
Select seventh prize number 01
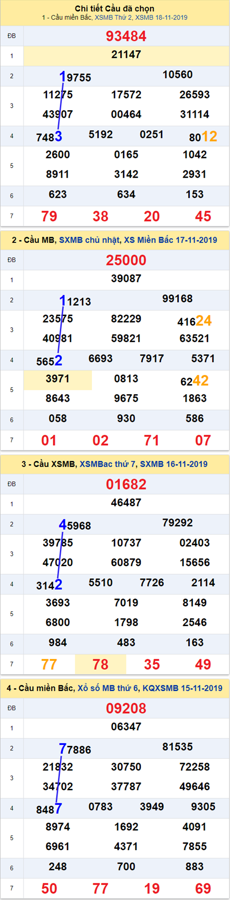[x=49, y=441]
